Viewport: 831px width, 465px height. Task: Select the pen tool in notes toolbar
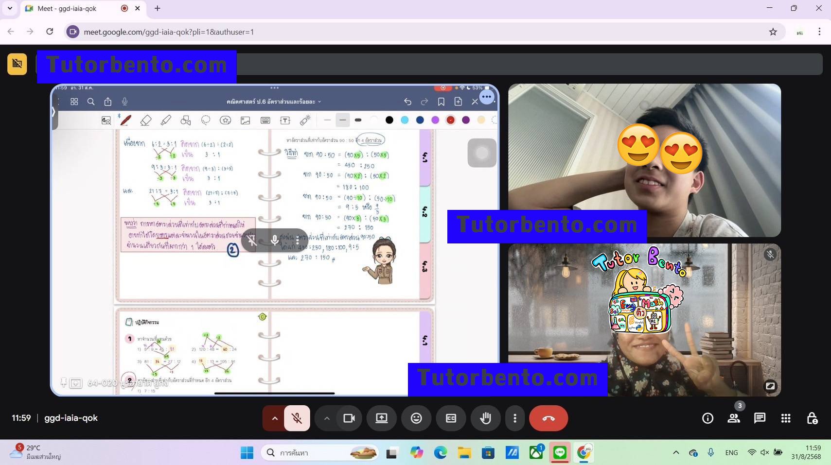pyautogui.click(x=125, y=120)
